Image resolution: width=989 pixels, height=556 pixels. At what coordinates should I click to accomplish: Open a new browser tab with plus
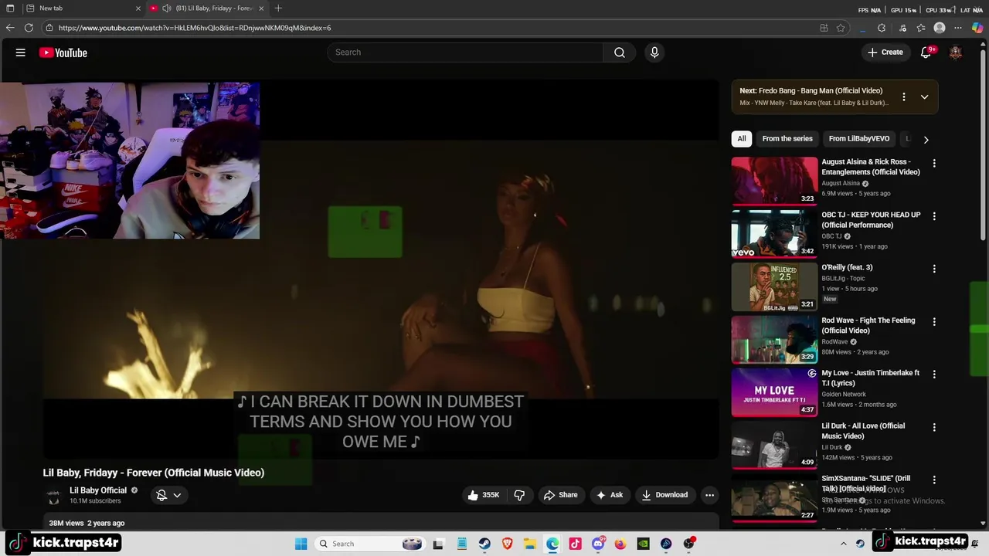point(278,8)
